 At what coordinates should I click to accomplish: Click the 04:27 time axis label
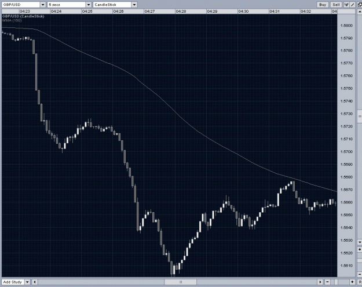pos(149,12)
